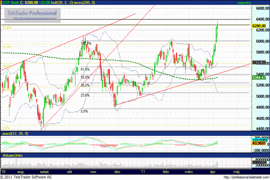The height and width of the screenshot is (180, 270).
Task: Select the 23,6% Fibonacci level label
Action: [x=85, y=95]
